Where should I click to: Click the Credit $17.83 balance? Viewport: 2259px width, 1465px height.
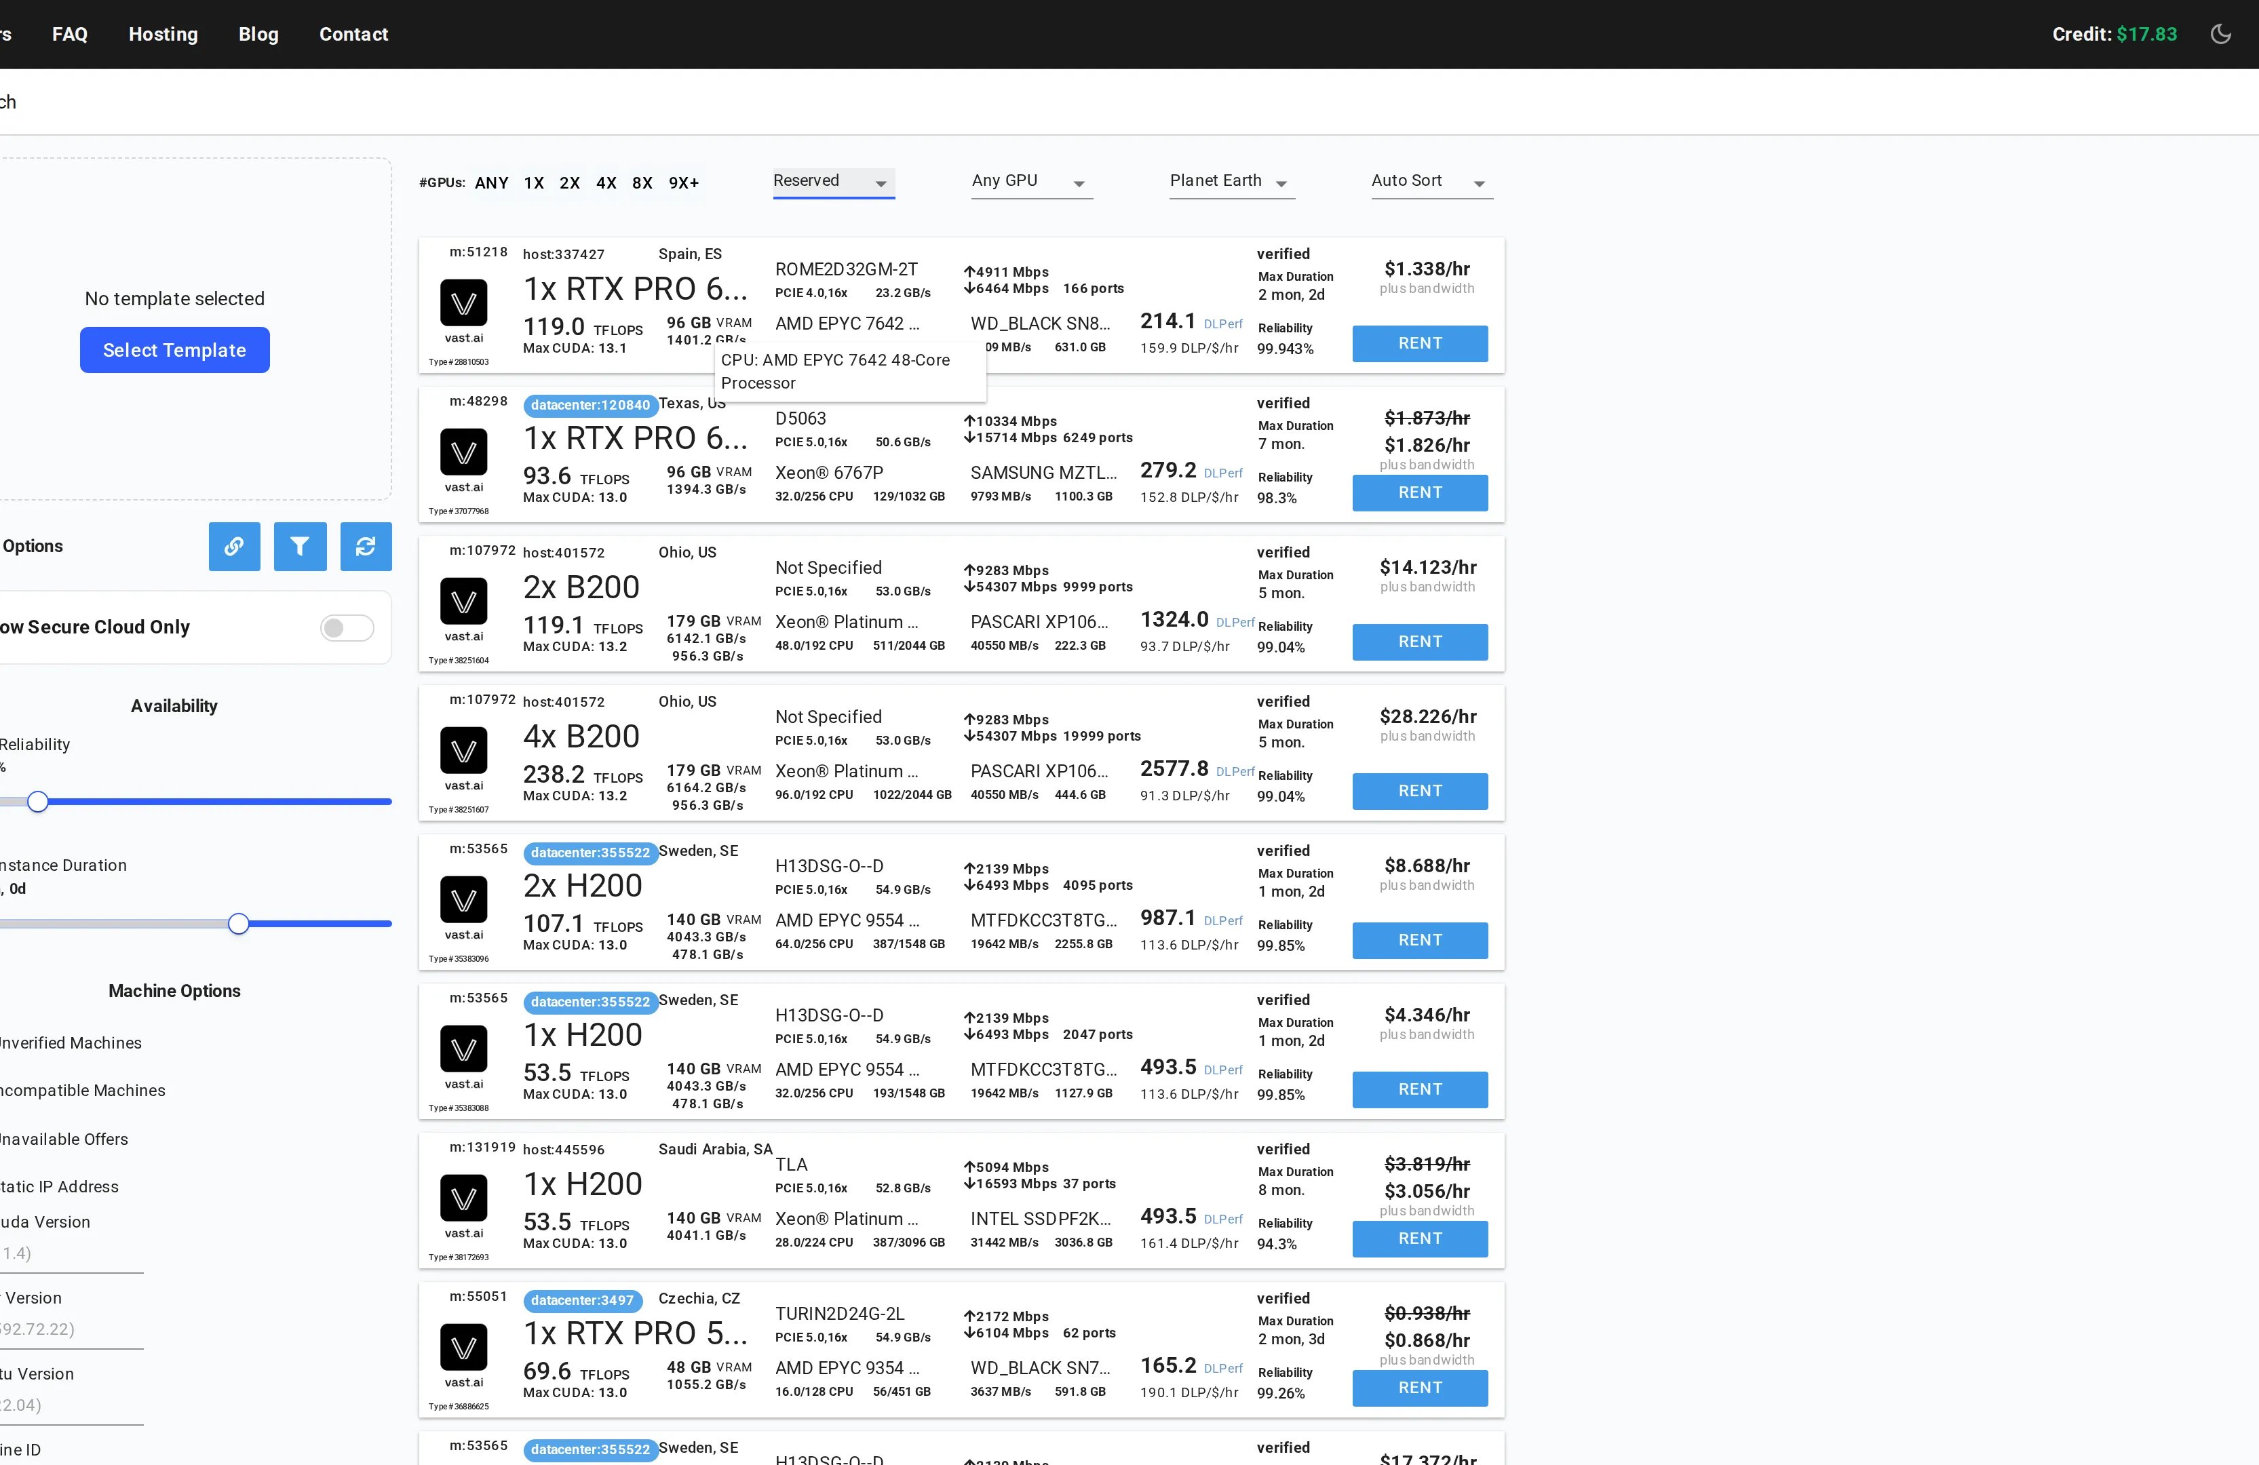pos(2115,34)
